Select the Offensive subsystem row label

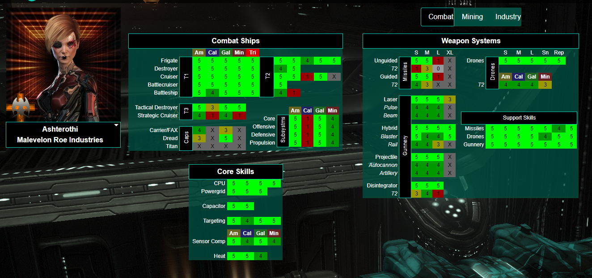(x=264, y=127)
